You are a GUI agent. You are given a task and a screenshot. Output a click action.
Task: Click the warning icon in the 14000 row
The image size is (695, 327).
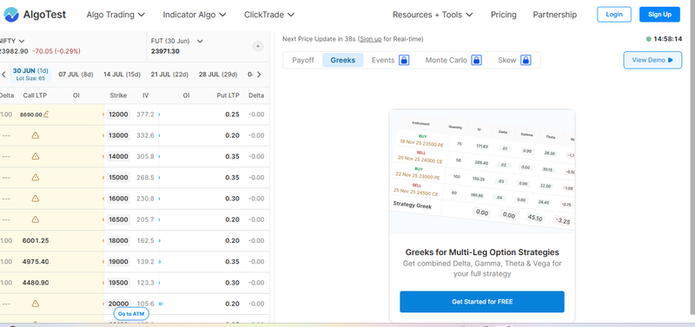36,156
